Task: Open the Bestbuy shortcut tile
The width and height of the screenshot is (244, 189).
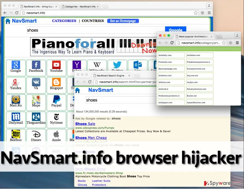Action: click(x=16, y=135)
